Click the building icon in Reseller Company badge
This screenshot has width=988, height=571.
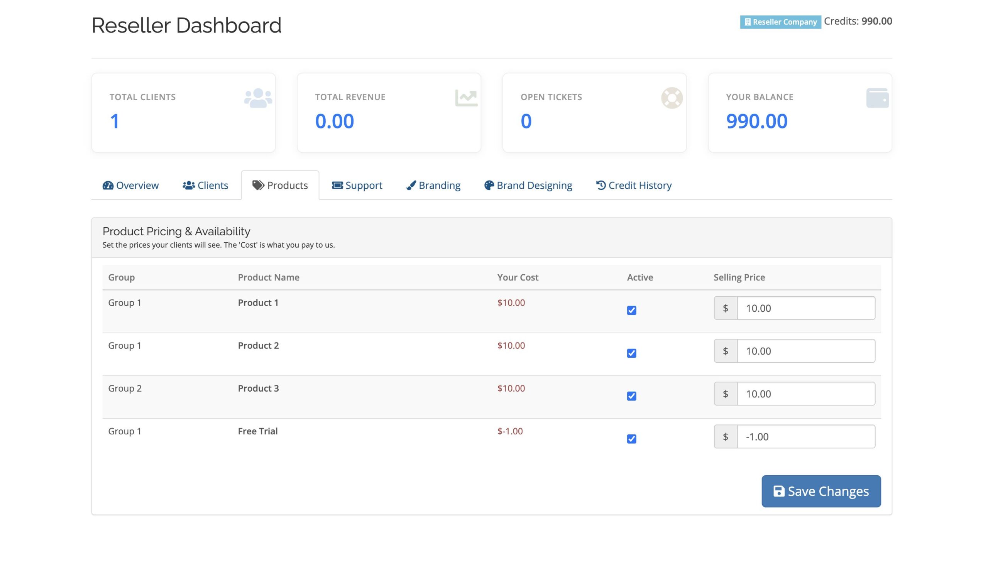[x=747, y=22]
